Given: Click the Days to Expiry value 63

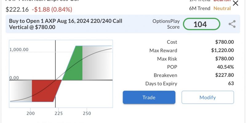Looking at the screenshot, I should (231, 83).
